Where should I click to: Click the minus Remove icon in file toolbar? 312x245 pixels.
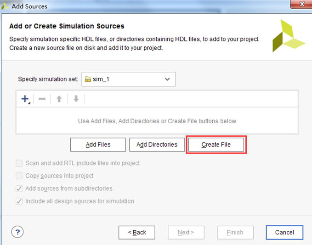42,99
